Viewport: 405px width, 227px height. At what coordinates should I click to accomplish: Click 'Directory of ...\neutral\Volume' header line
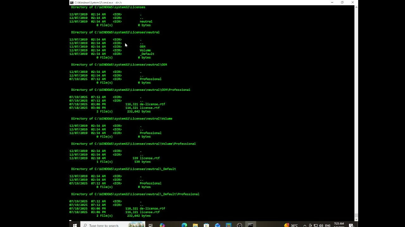(x=122, y=119)
